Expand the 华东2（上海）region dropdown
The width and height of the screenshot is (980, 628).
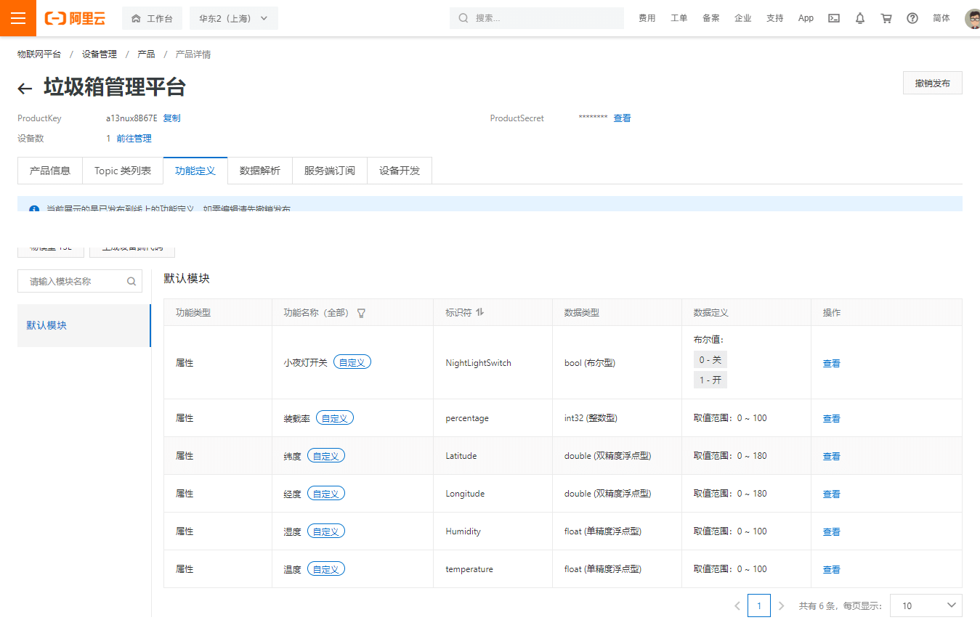click(x=233, y=18)
